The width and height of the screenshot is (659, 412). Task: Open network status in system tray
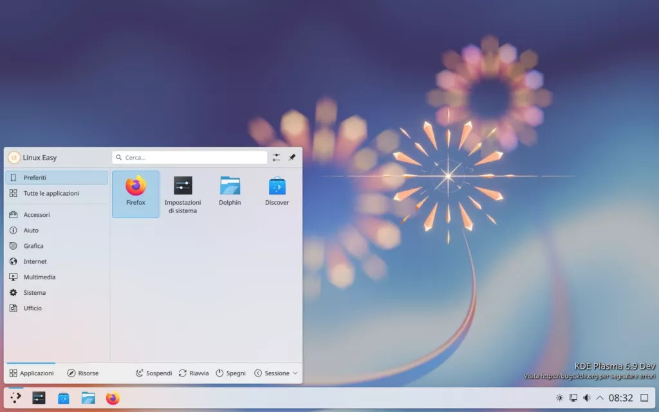tap(573, 398)
